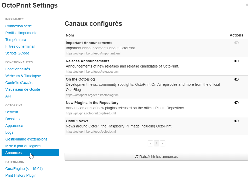Switch off the OctoPi News channel
The height and width of the screenshot is (178, 252).
[237, 121]
